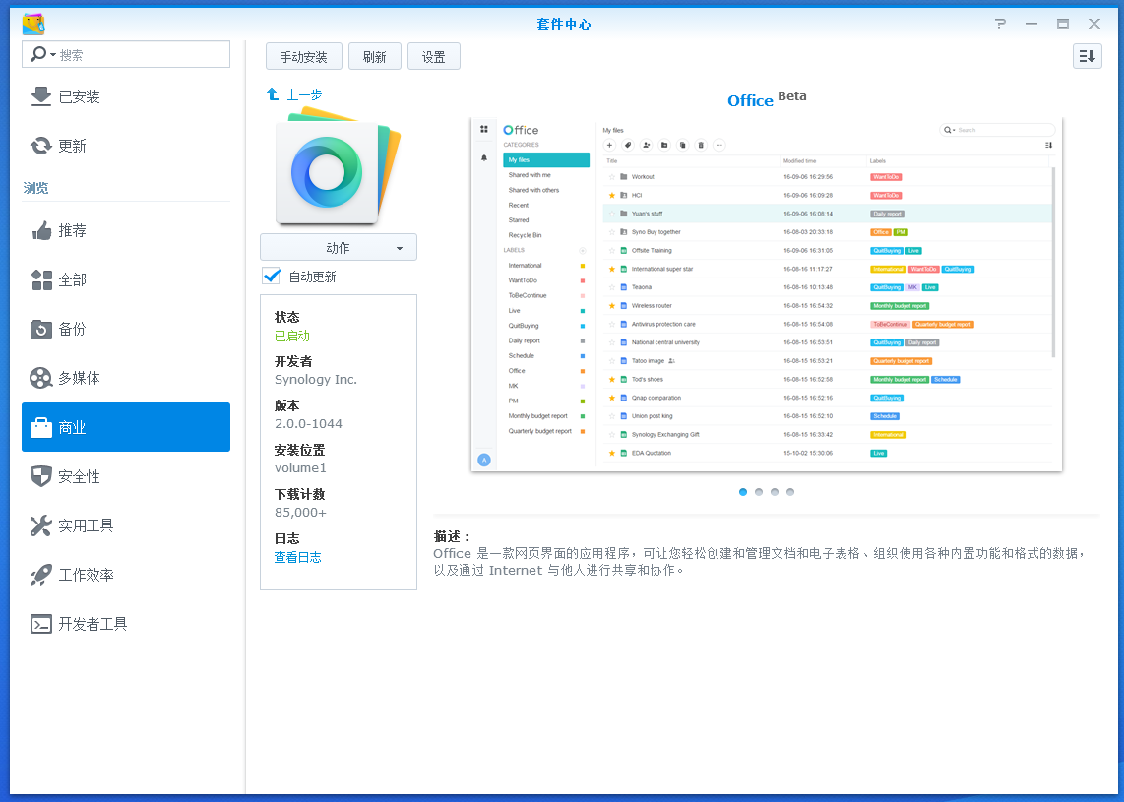This screenshot has height=802, width=1124.
Task: Click the refresh arrows icon beside 更新
Action: tap(41, 147)
